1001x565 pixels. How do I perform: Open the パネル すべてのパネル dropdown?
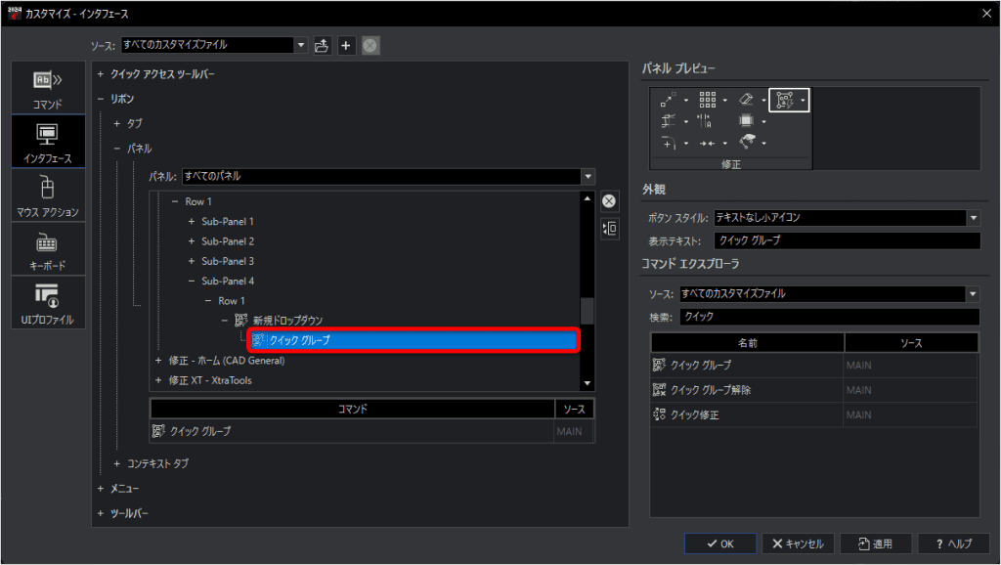(x=388, y=176)
